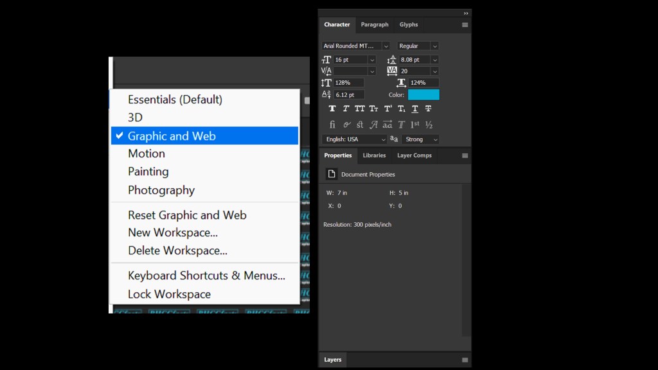Screen dimensions: 658x370
Task: Open the text Color swatch
Action: click(423, 95)
